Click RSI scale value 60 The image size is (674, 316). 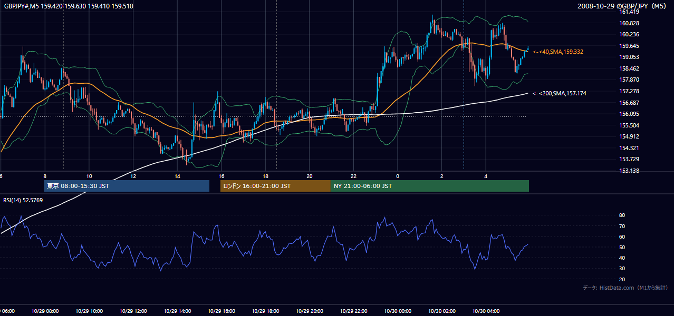(x=622, y=236)
